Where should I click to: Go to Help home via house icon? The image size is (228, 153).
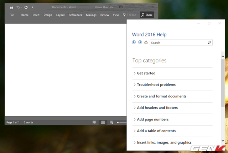pyautogui.click(x=146, y=42)
